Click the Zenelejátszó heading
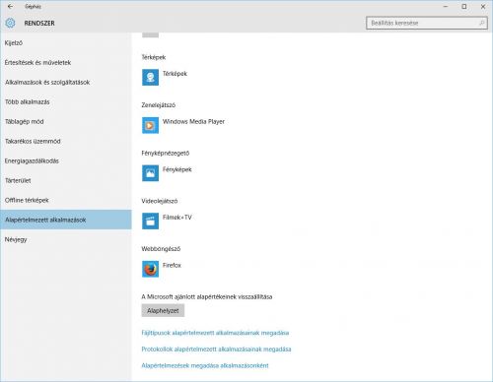 pyautogui.click(x=159, y=105)
